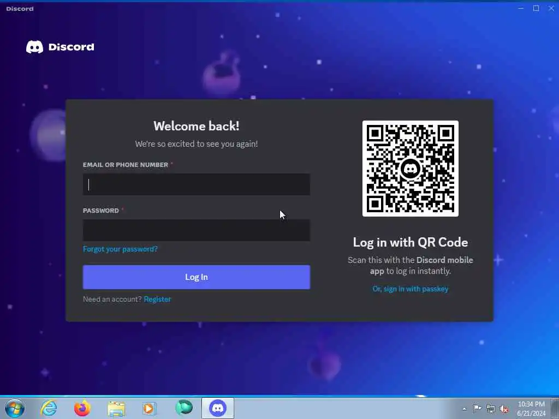Click the Log In button
This screenshot has height=419, width=559.
pyautogui.click(x=197, y=277)
